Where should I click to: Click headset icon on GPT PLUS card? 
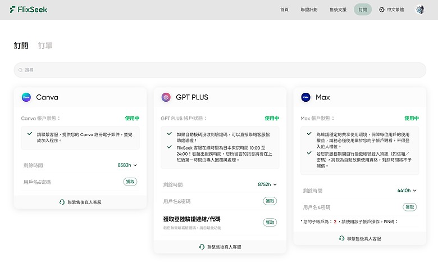[202, 247]
